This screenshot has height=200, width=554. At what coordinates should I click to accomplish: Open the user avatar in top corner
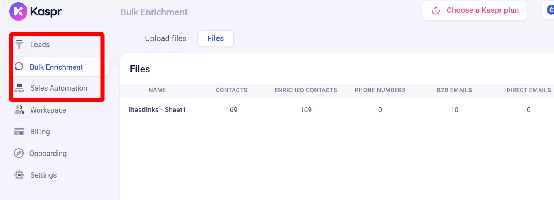tap(550, 10)
